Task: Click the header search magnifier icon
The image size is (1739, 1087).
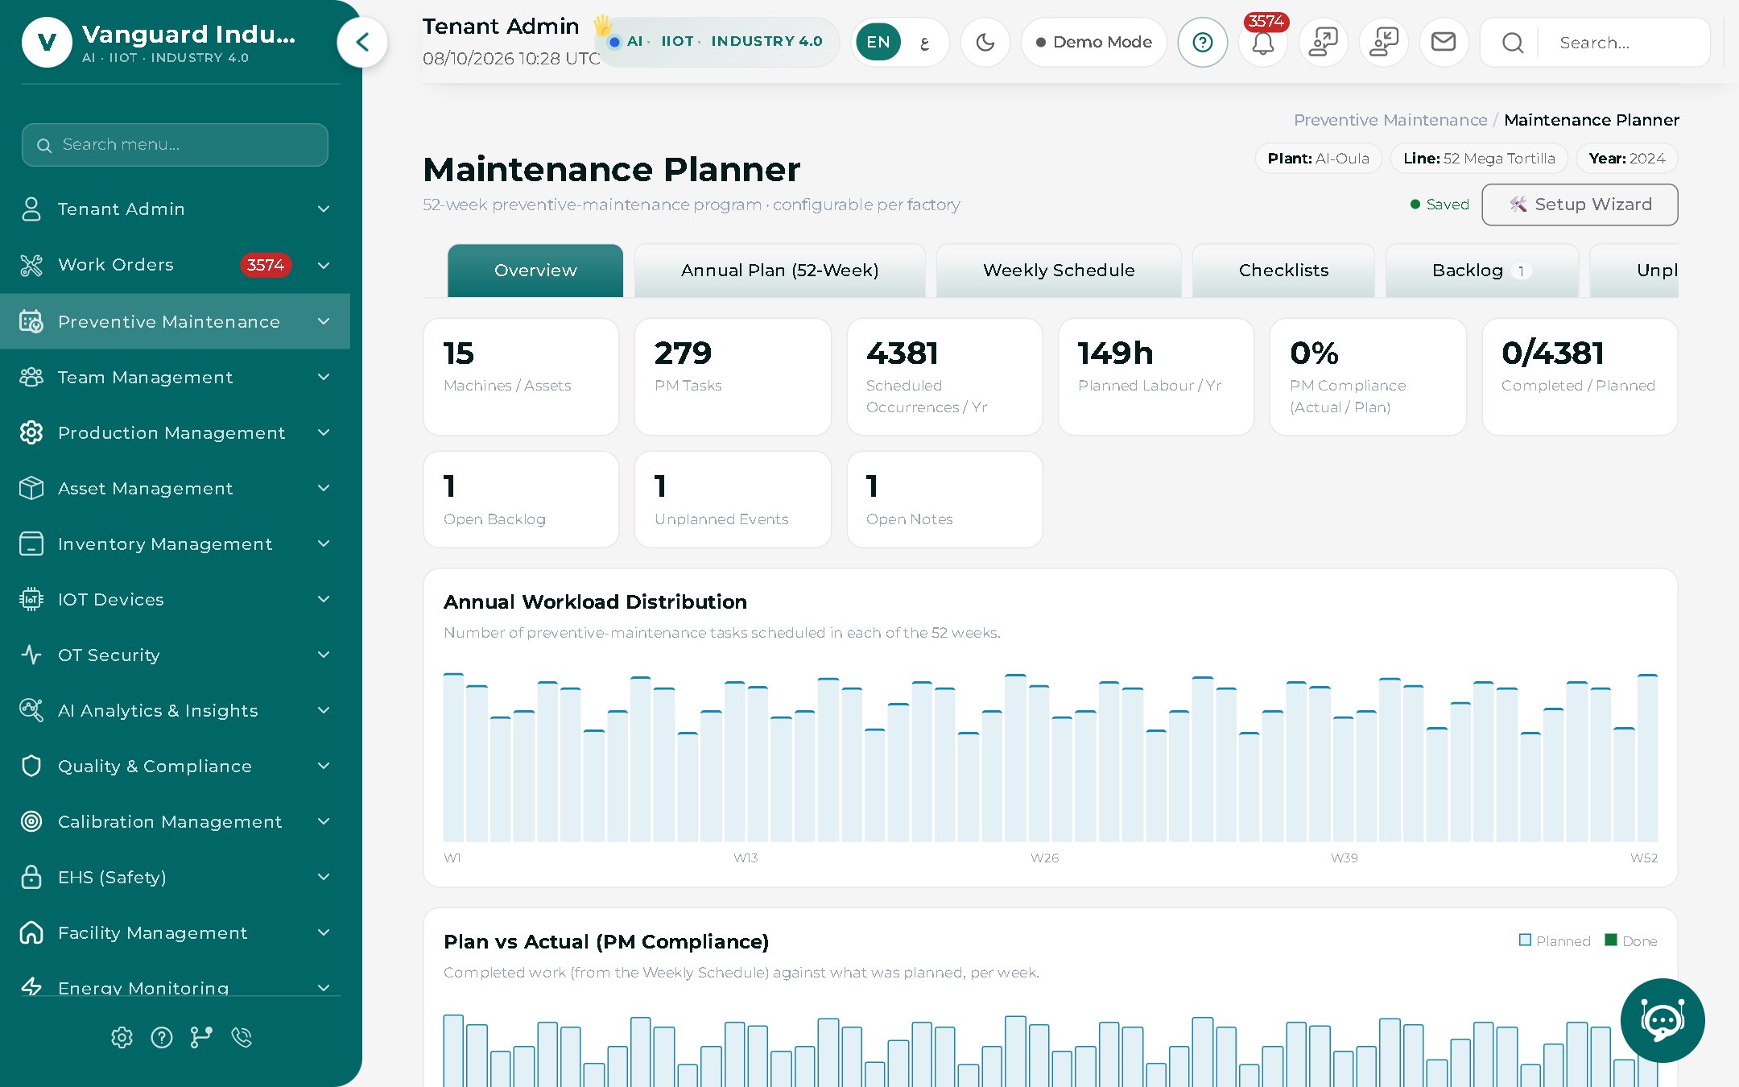Action: 1513,43
